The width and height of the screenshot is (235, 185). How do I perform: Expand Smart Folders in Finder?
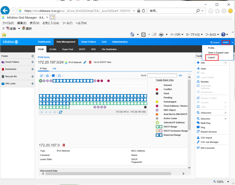(x=33, y=62)
